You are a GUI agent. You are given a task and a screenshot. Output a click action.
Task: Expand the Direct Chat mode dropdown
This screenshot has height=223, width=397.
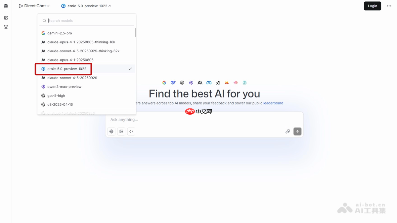[34, 6]
